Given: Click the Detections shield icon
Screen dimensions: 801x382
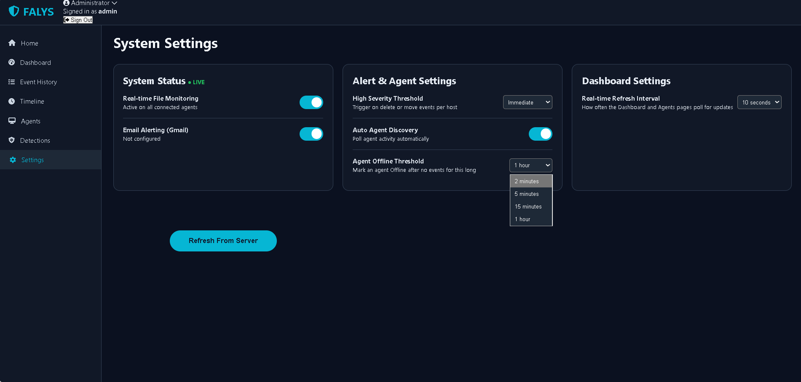Looking at the screenshot, I should tap(12, 140).
